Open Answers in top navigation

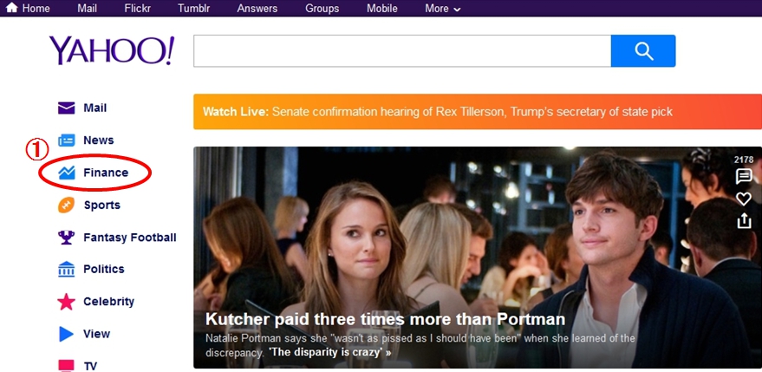coord(257,9)
